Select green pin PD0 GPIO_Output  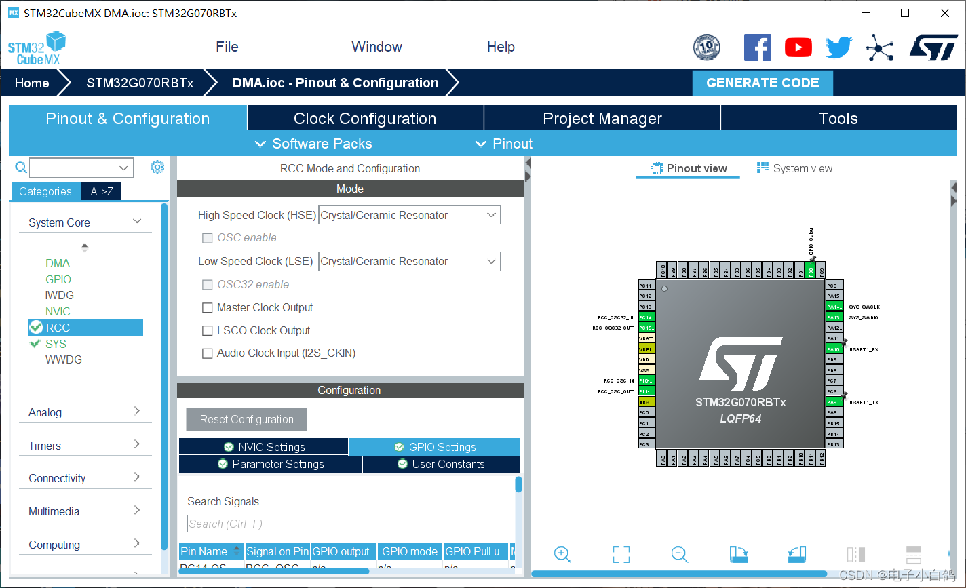point(810,271)
